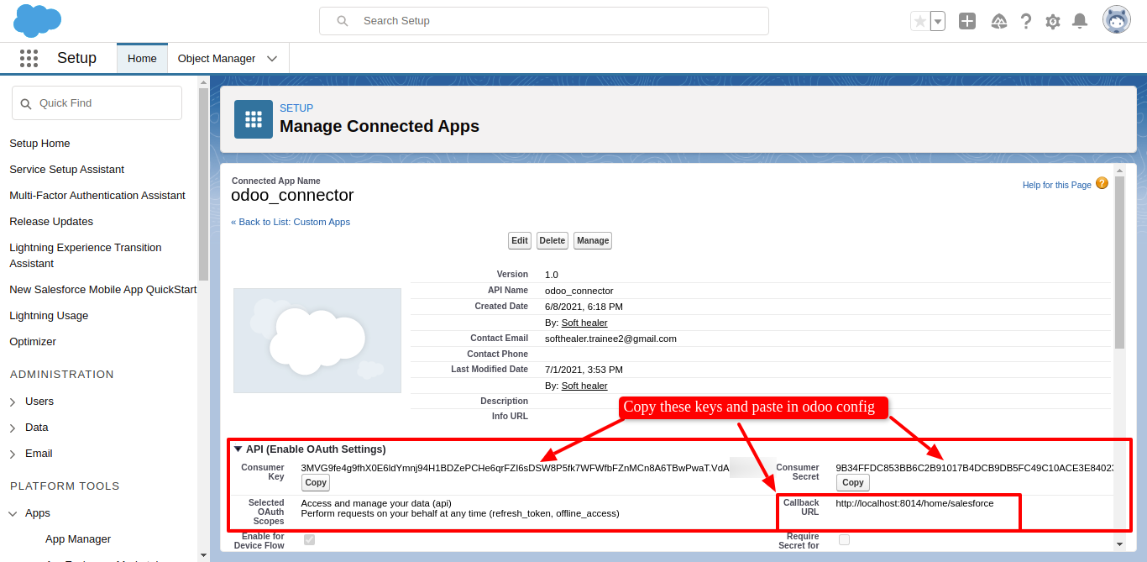Click the Callback URL http://localhost:8014/home/salesforce

pyautogui.click(x=914, y=503)
